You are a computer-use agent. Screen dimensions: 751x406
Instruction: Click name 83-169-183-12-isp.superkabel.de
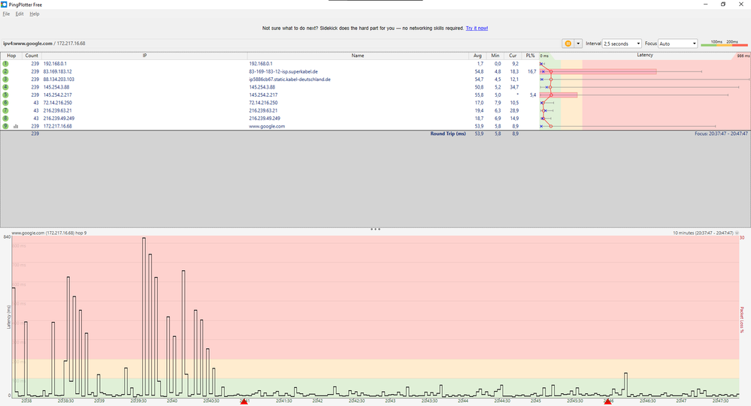pos(283,71)
